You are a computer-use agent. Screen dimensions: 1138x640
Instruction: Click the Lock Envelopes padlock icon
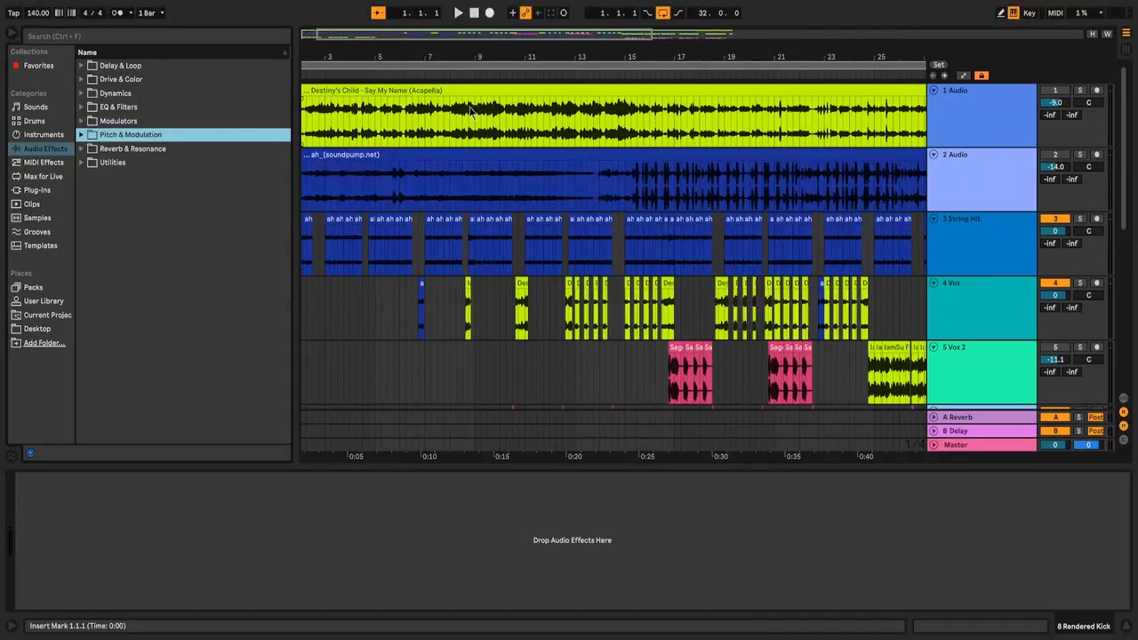click(x=982, y=76)
